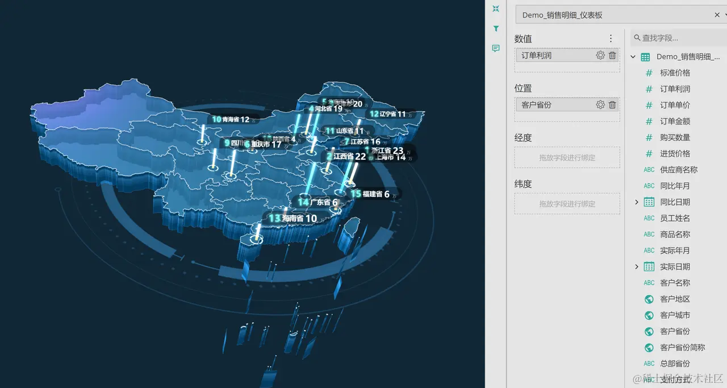
Task: Click the Demo_销售明细 table icon
Action: (646, 57)
